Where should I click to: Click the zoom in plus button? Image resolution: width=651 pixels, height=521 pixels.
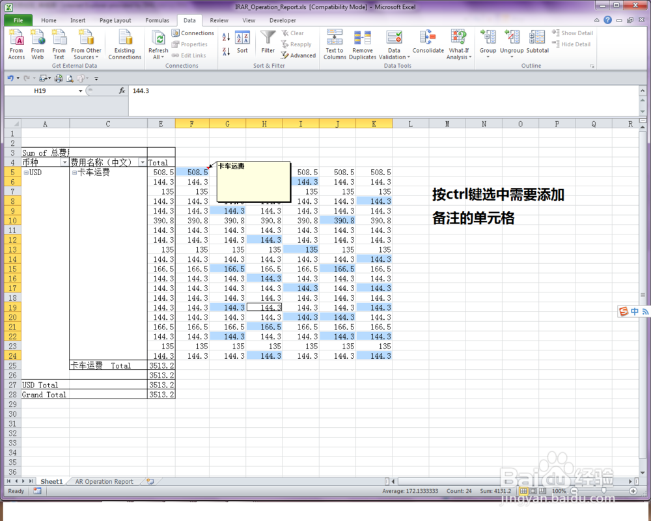click(x=633, y=491)
